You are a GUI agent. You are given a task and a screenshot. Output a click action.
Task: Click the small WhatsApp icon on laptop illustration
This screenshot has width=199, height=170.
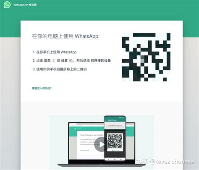(x=75, y=129)
